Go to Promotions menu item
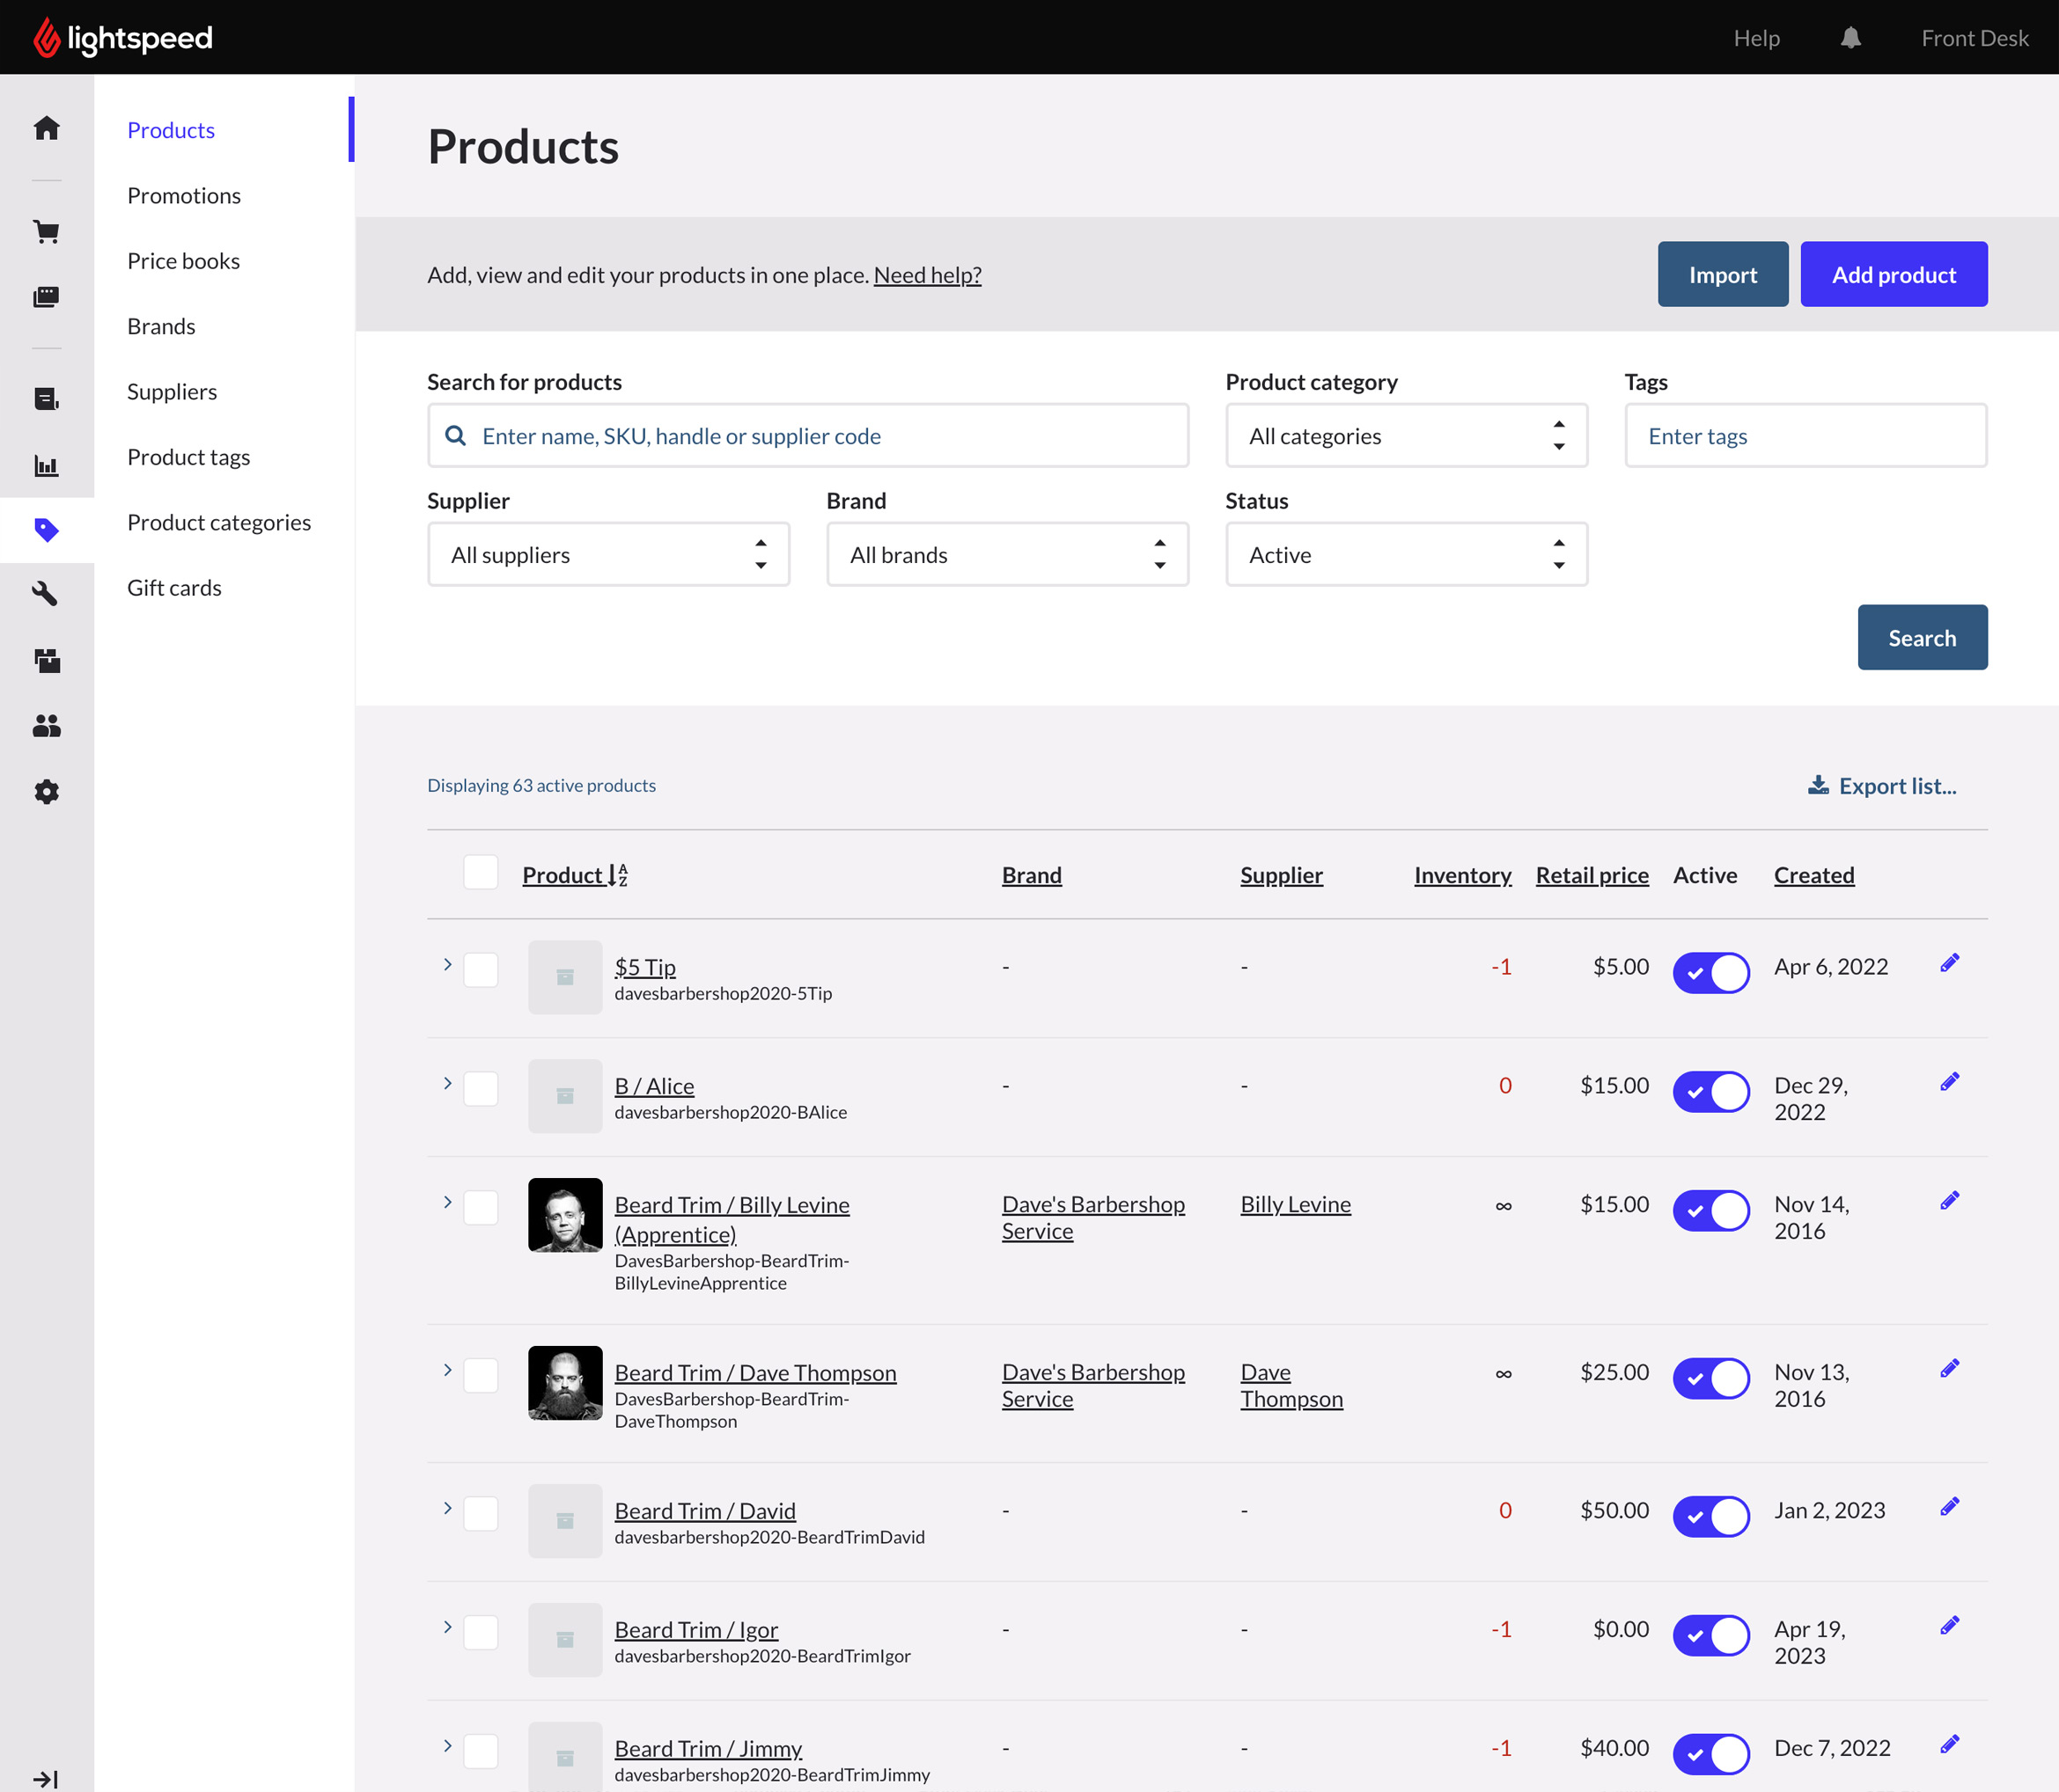 click(x=184, y=196)
